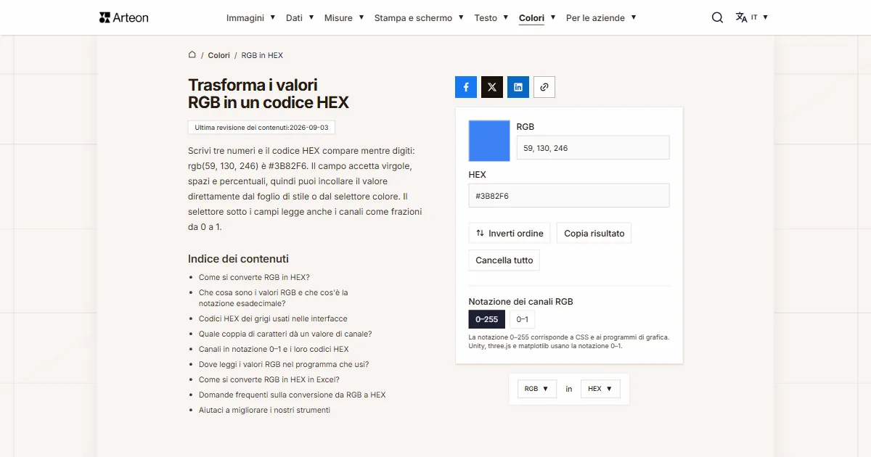This screenshot has width=871, height=457.
Task: Expand the Colori menu
Action: coord(537,17)
